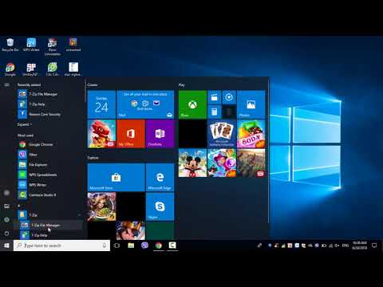
Task: Launch the March of Empires tile
Action: coord(251,163)
